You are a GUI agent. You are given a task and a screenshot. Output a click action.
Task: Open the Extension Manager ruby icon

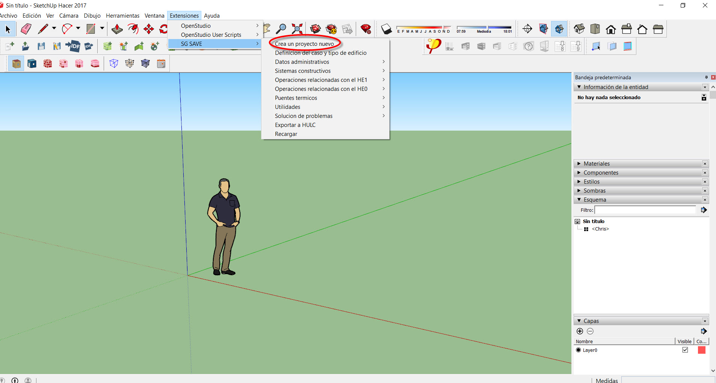[366, 29]
